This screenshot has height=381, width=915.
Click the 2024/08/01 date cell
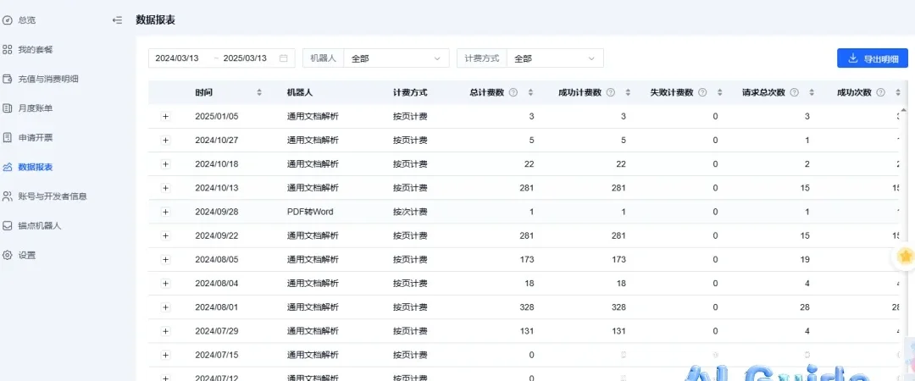click(217, 306)
